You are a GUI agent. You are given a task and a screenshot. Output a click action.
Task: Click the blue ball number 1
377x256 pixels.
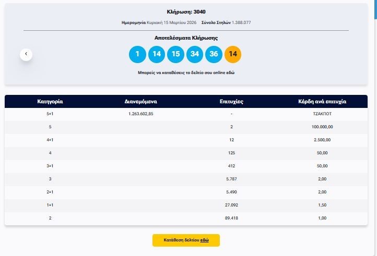click(137, 54)
